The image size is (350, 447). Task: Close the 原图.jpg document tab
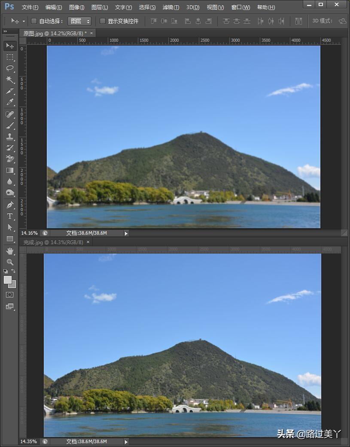(91, 33)
